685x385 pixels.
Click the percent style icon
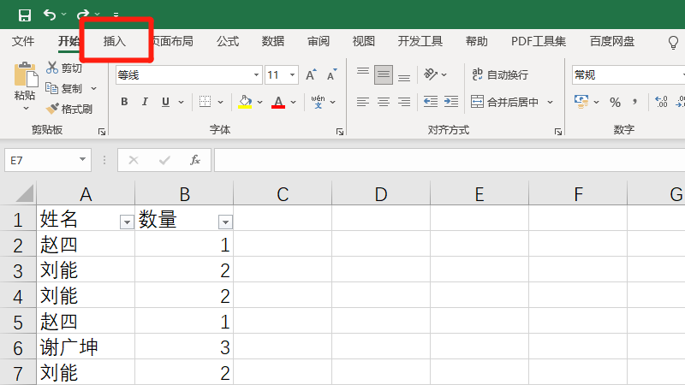point(615,102)
